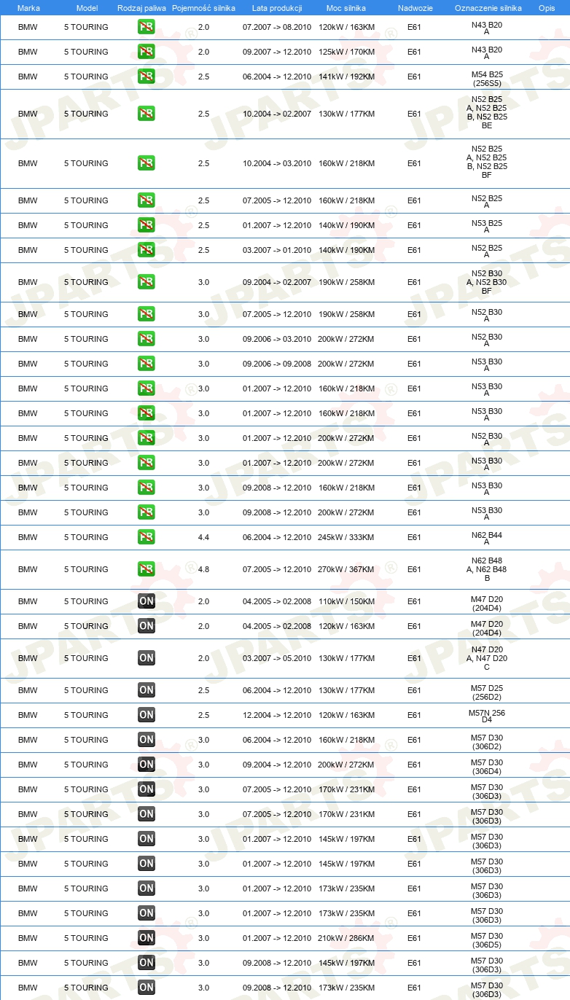Click engine code cell N47 D20 A, N47 D20 C

pyautogui.click(x=487, y=658)
